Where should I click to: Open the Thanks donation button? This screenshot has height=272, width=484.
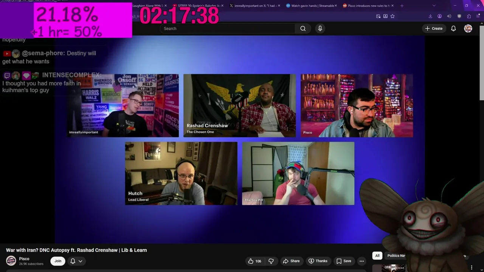pos(318,261)
